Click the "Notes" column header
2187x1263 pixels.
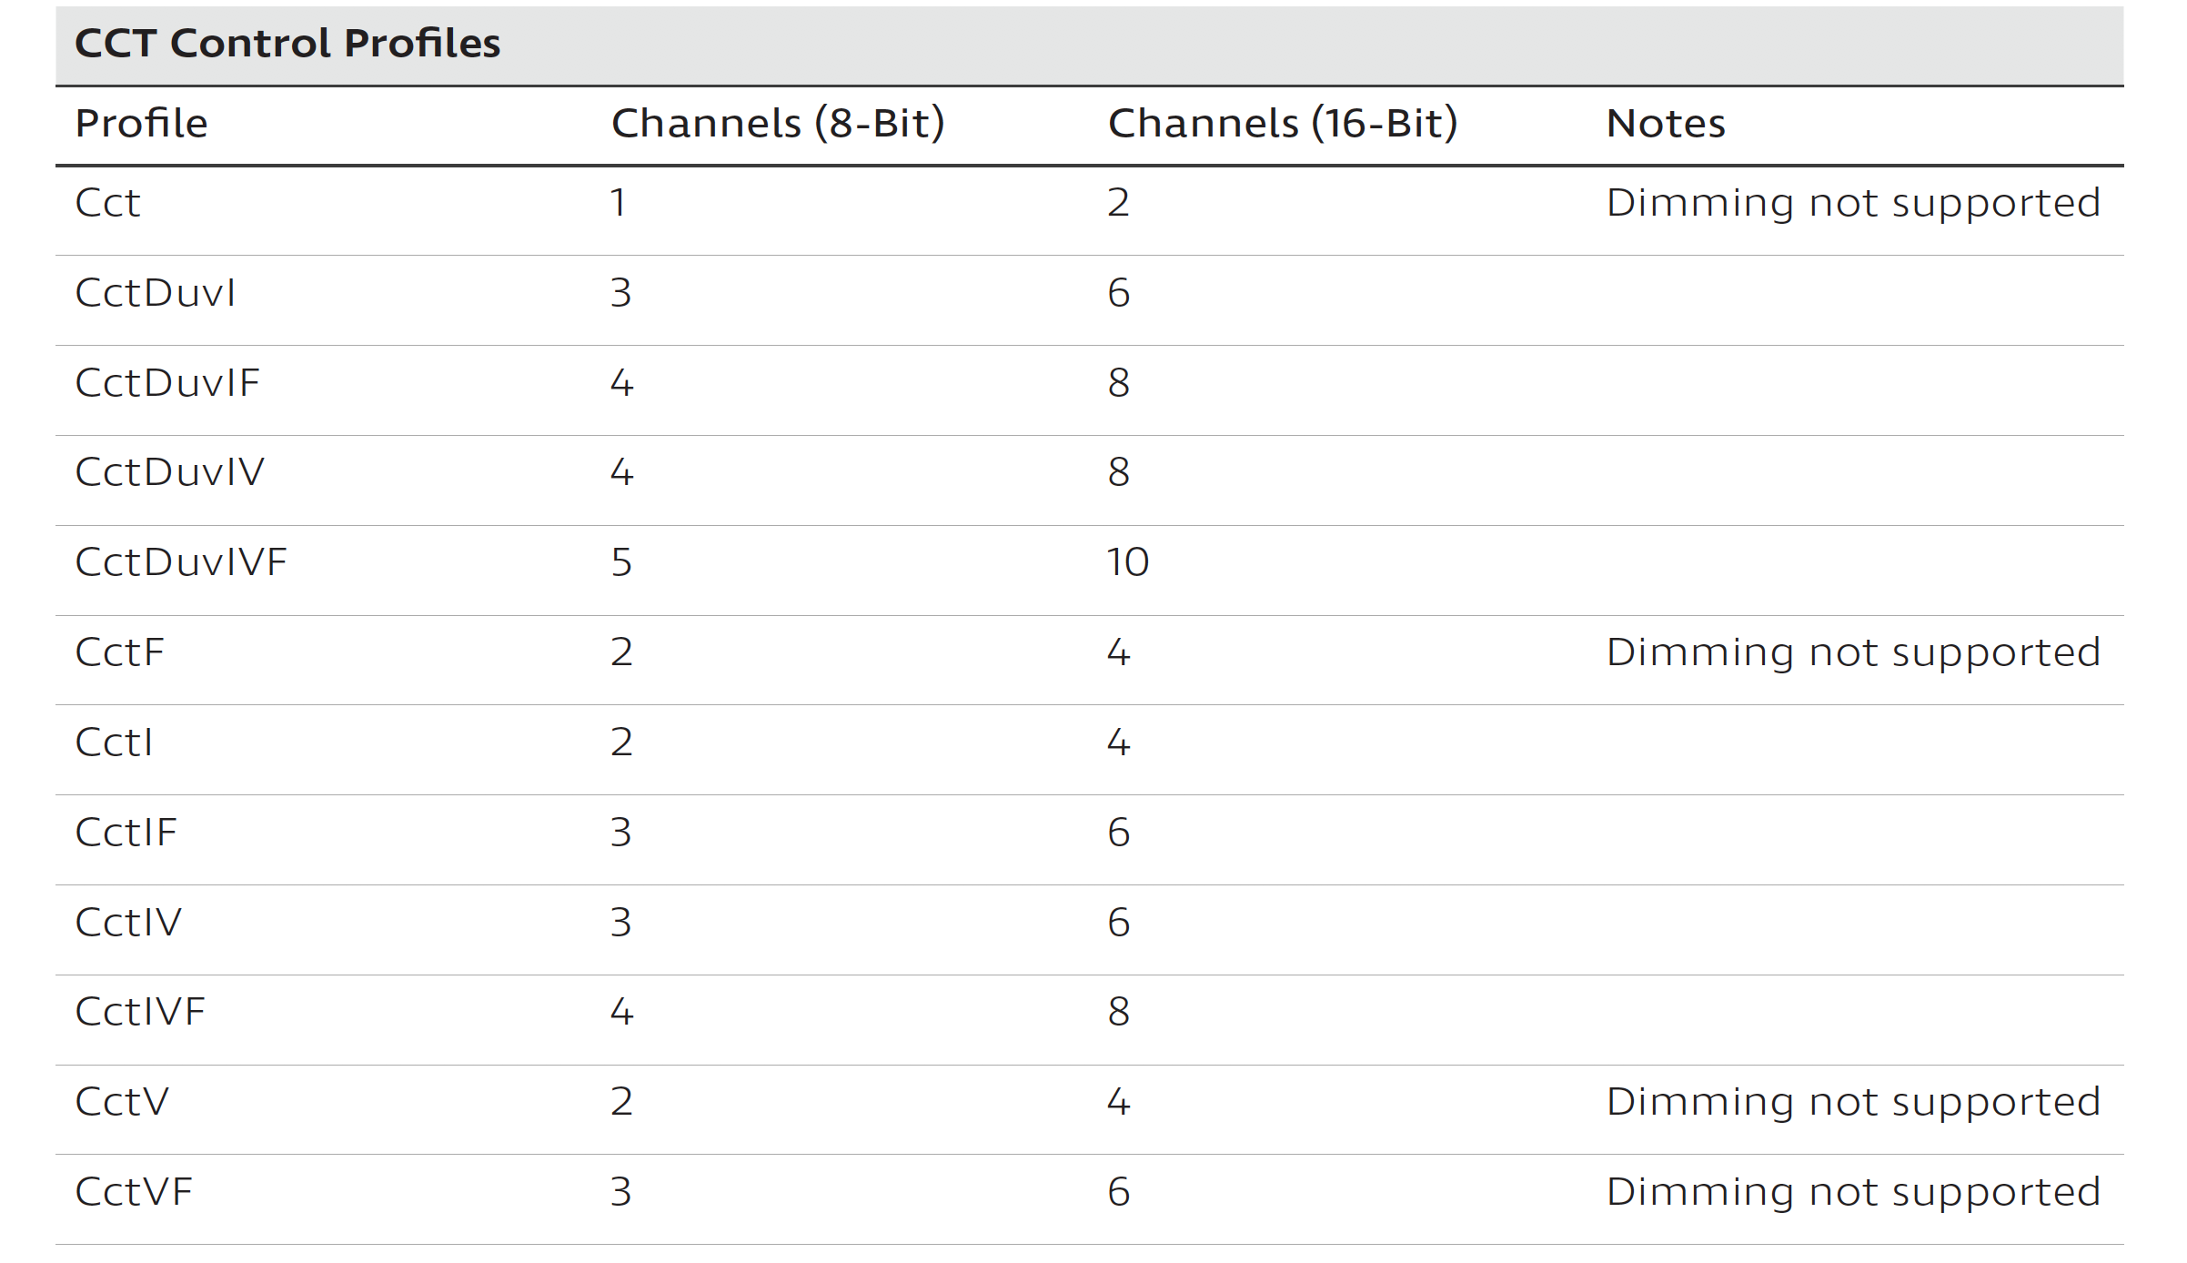tap(1666, 124)
